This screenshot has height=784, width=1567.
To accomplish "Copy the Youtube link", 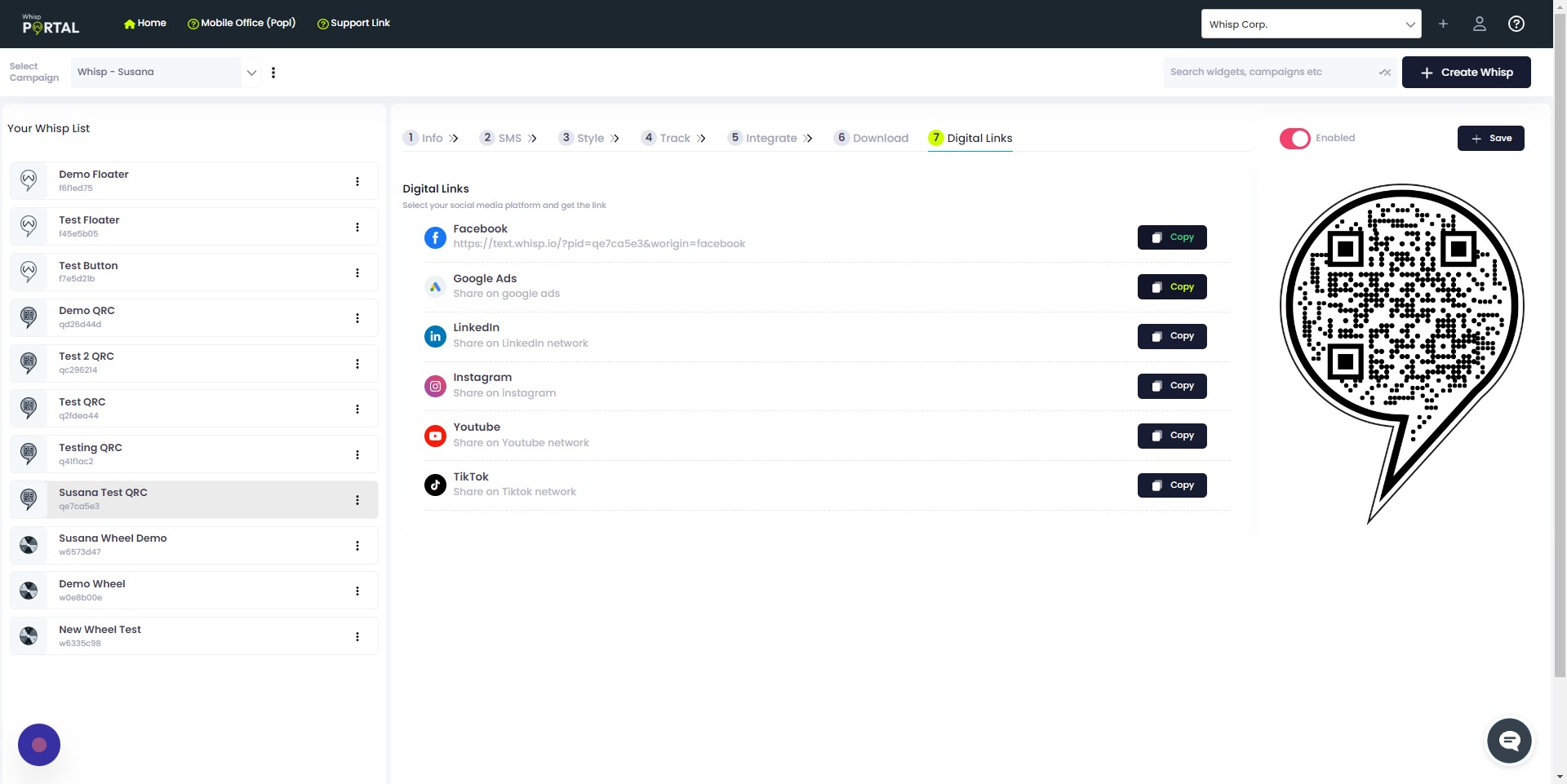I will [x=1172, y=436].
